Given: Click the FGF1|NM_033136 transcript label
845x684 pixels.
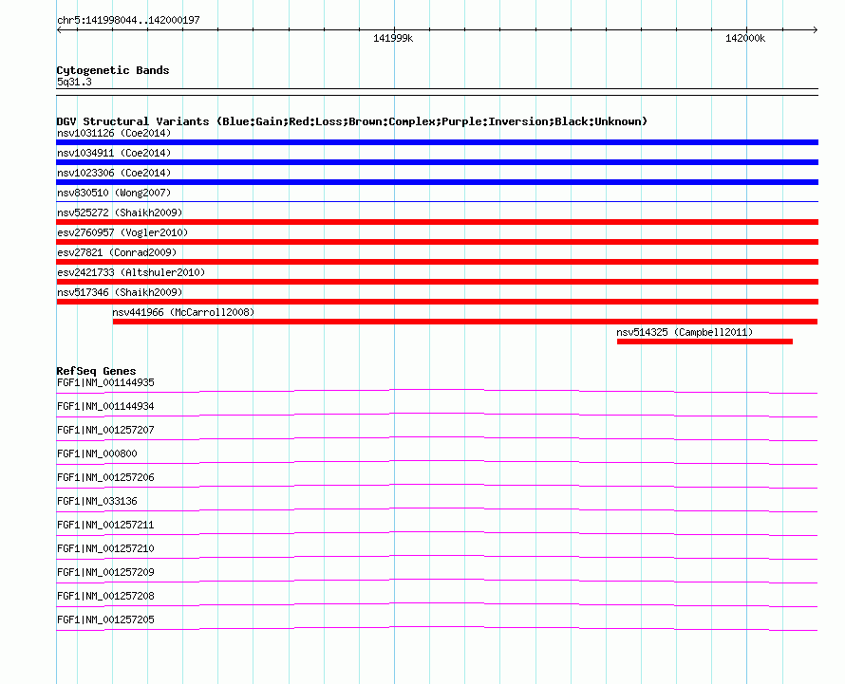Looking at the screenshot, I should click(97, 501).
